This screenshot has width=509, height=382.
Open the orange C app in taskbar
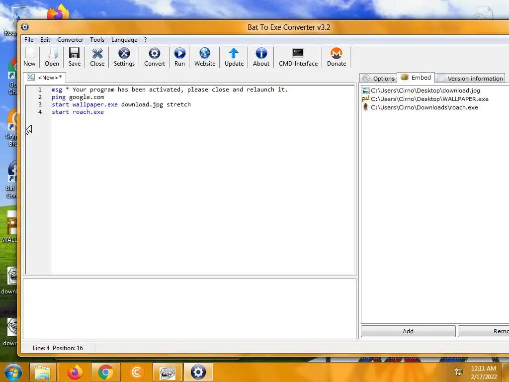coord(136,372)
